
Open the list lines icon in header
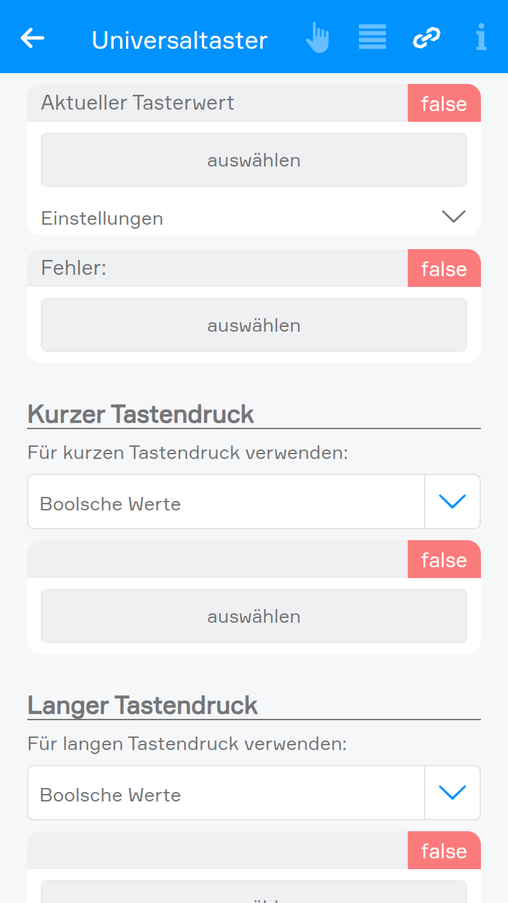click(x=373, y=37)
